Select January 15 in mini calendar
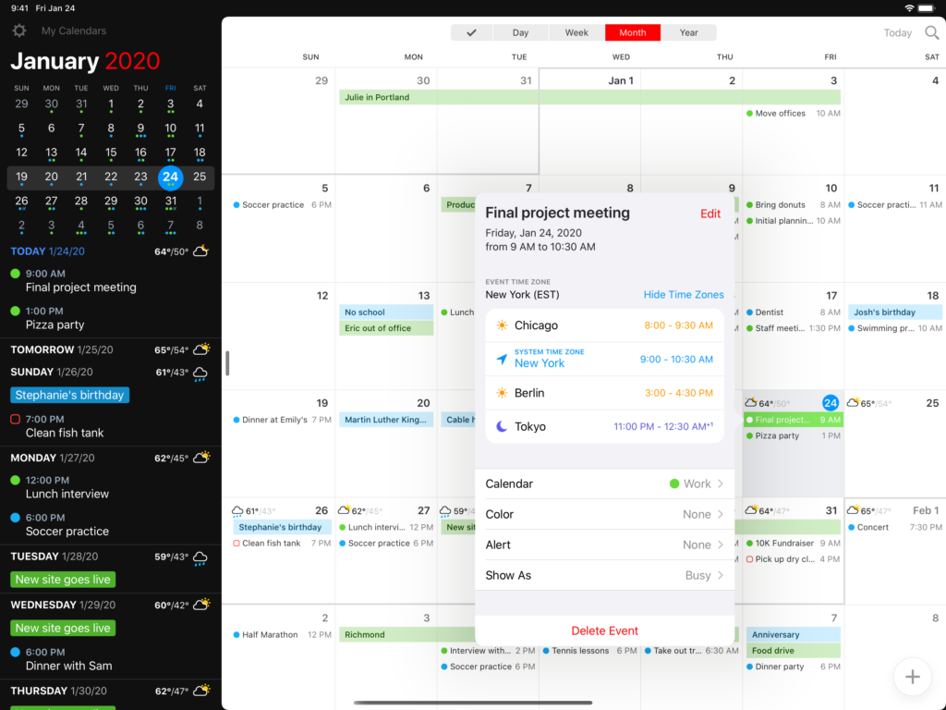The image size is (946, 710). (x=111, y=153)
